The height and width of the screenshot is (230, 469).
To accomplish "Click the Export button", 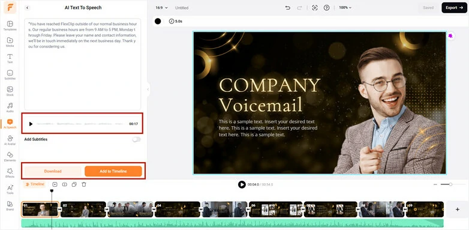I will pyautogui.click(x=454, y=8).
